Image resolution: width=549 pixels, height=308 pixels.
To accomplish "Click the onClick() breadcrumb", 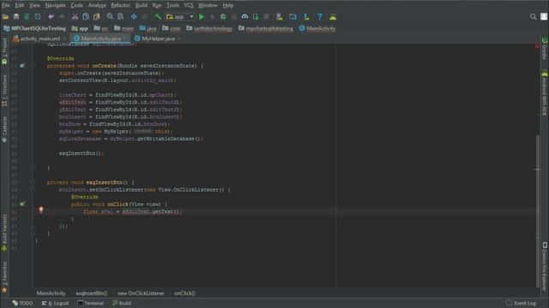I will pyautogui.click(x=184, y=293).
